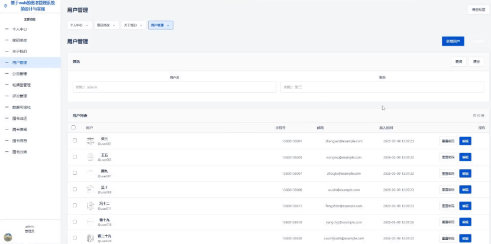Click the 用户名 input field
The height and width of the screenshot is (244, 491).
[x=175, y=87]
